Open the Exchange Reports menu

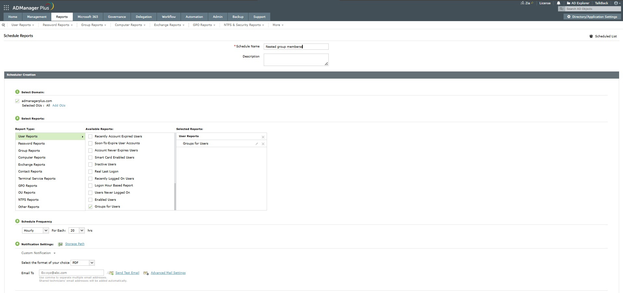(169, 25)
